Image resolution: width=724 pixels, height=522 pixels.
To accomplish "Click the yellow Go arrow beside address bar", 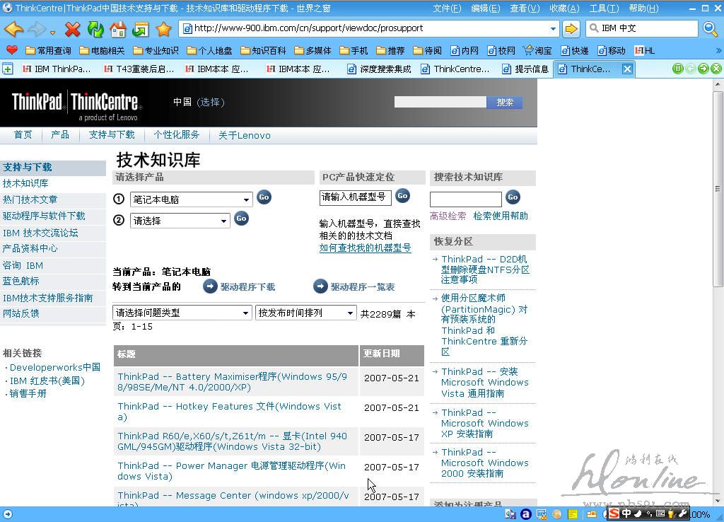I will pos(571,29).
